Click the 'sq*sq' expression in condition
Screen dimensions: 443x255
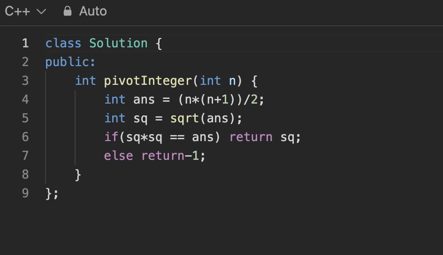coord(144,138)
